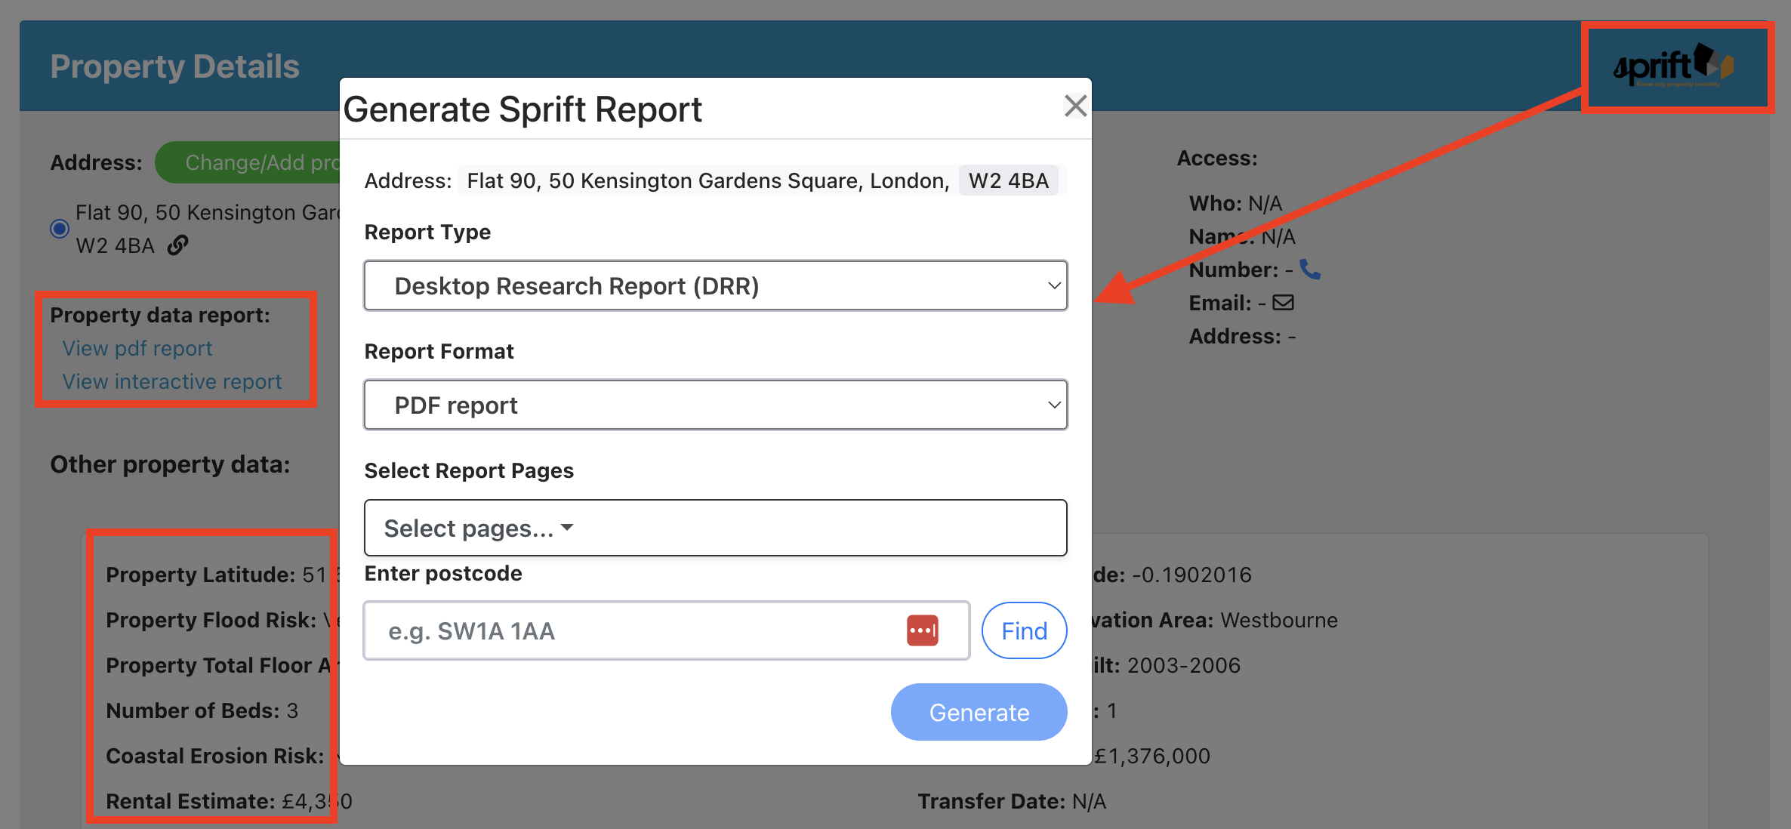The height and width of the screenshot is (829, 1791).
Task: Click the -0.1902016 longitude value
Action: (1192, 575)
